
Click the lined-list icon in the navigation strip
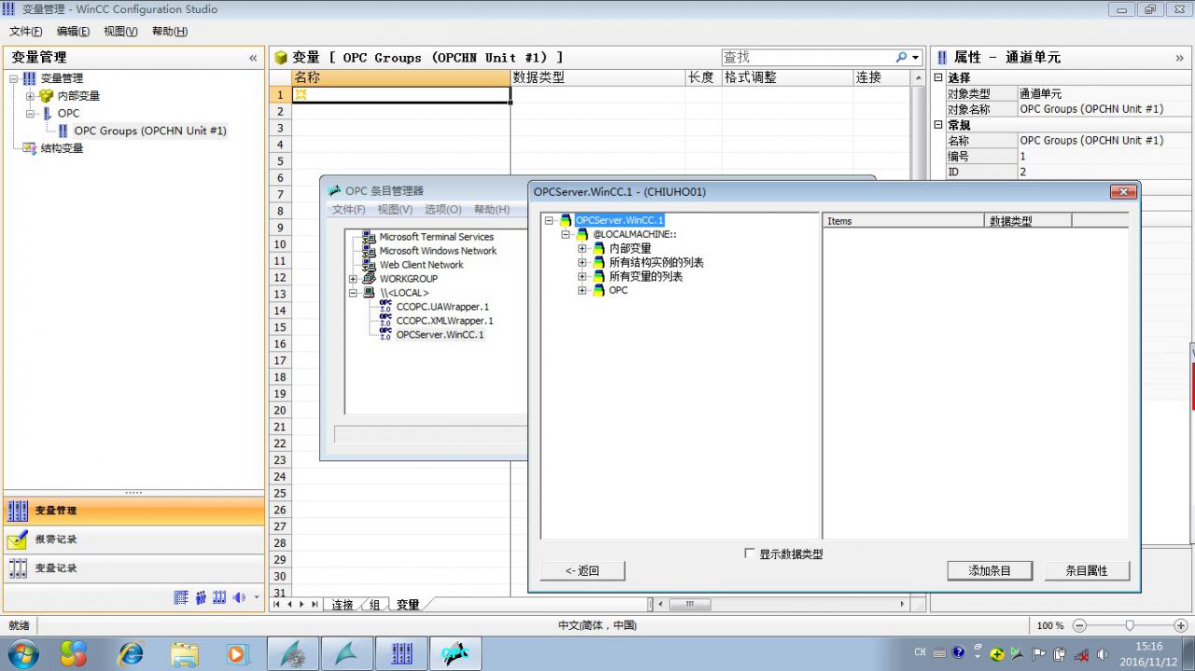click(x=182, y=597)
